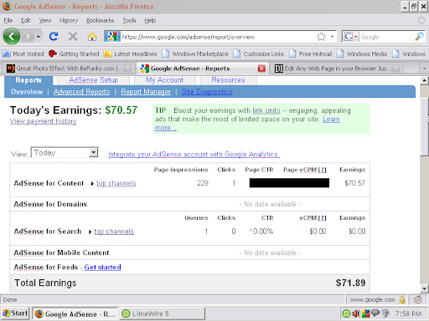The height and width of the screenshot is (321, 429).
Task: Open Most Visited bookmarks folder
Action: pos(23,53)
